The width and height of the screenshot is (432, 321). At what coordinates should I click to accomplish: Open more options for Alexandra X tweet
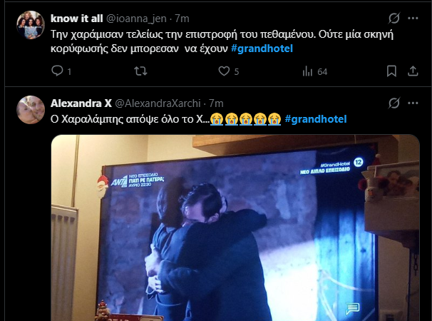pos(413,103)
